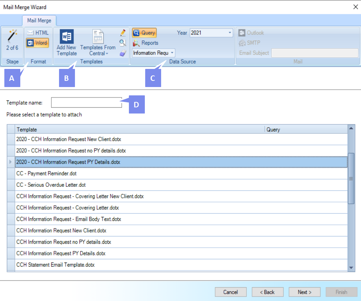Screen dimensions: 361x301
Task: Click the < Back button
Action: click(268, 292)
